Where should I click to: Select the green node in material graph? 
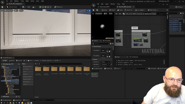tap(138, 40)
